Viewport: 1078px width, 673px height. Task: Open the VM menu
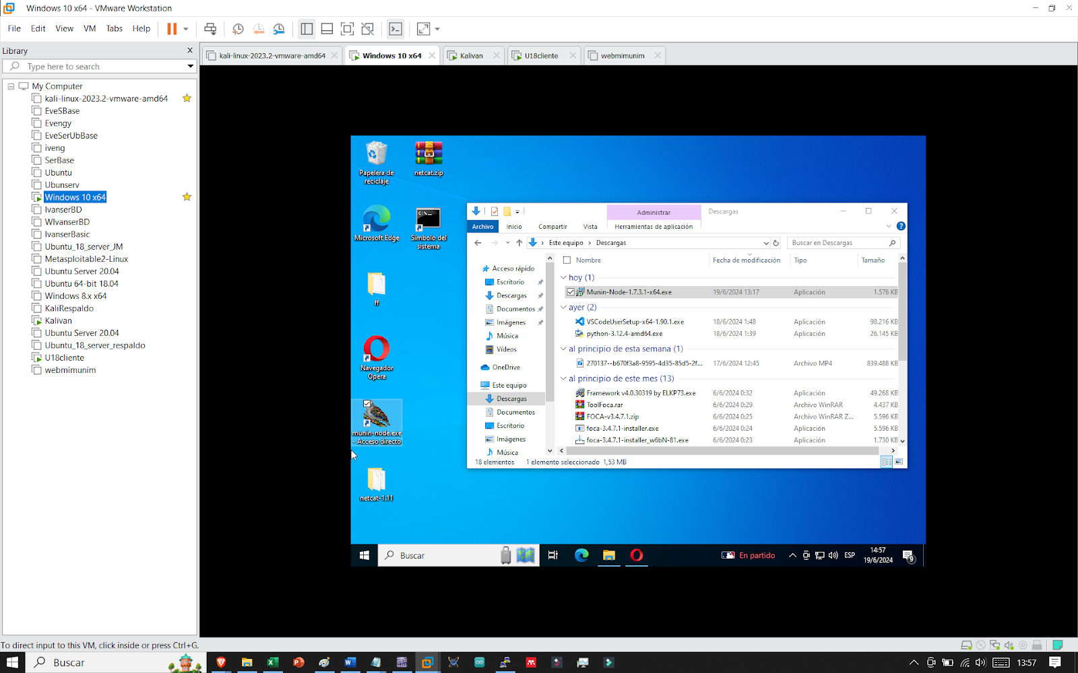click(x=90, y=28)
